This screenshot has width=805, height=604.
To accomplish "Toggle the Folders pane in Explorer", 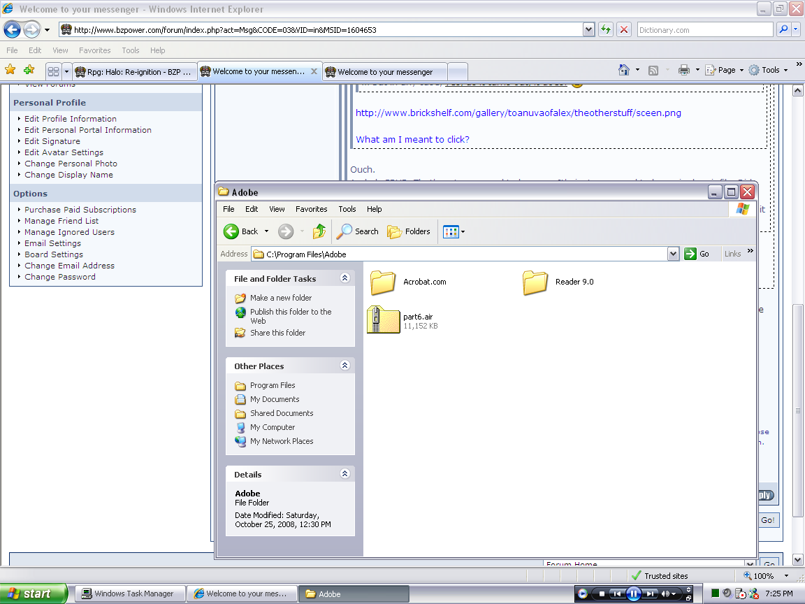I will [409, 231].
